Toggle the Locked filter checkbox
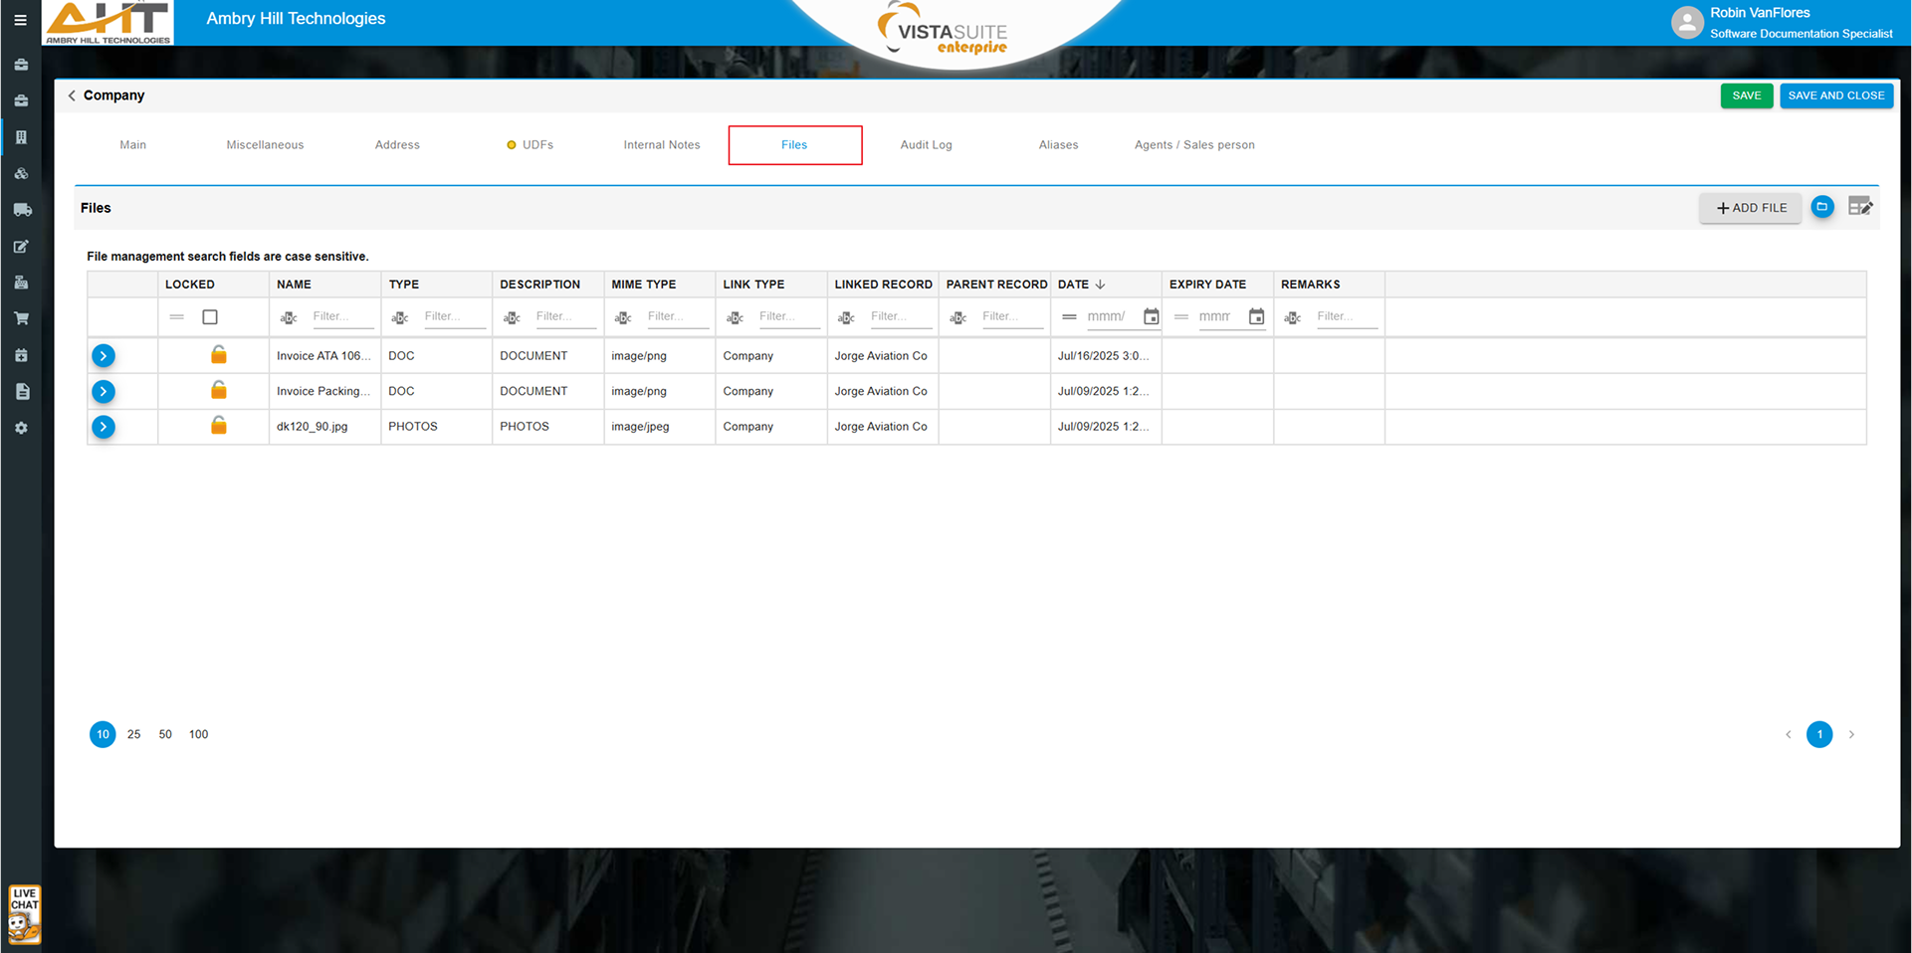The image size is (1912, 953). [x=210, y=317]
